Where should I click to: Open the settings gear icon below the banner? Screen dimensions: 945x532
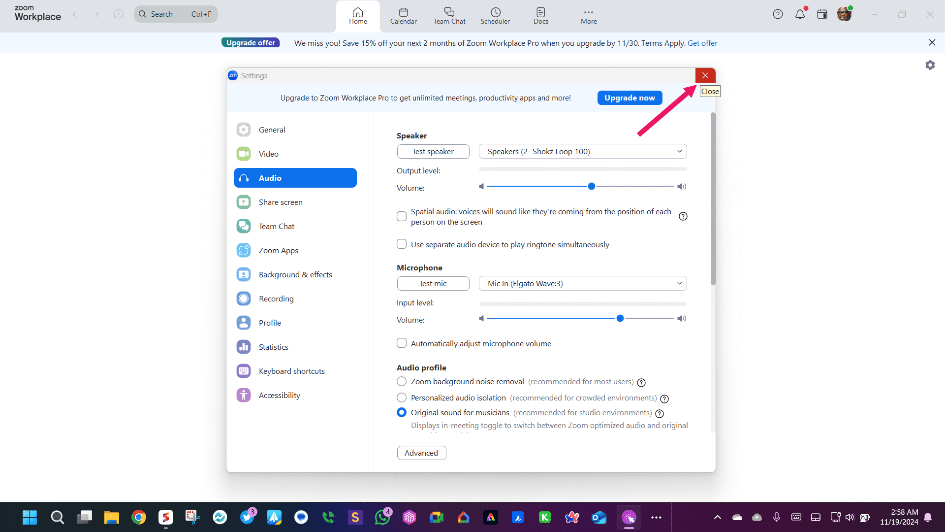pos(930,65)
